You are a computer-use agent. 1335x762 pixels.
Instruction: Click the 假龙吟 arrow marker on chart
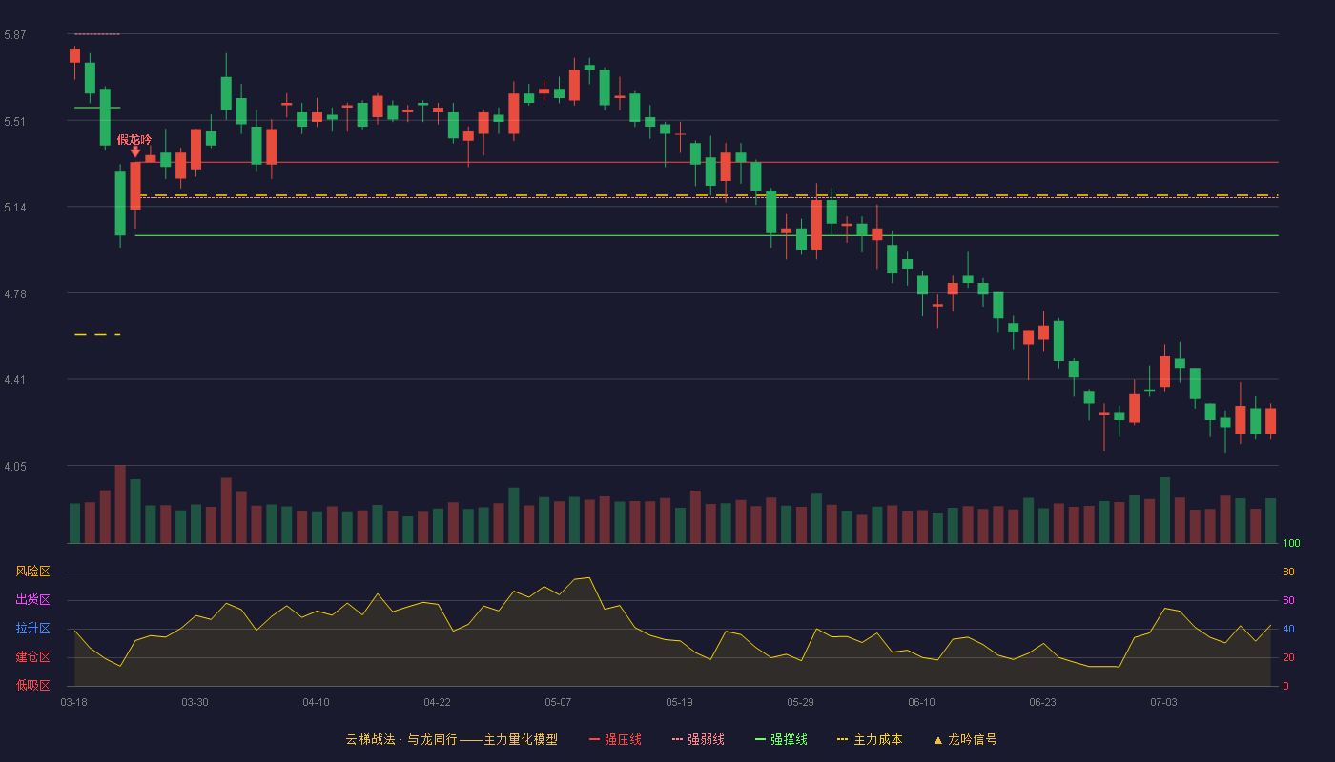[x=135, y=151]
